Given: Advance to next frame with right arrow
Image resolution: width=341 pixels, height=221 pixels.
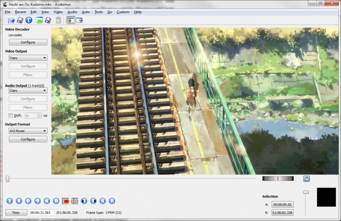Looking at the screenshot, I should click(x=37, y=201).
